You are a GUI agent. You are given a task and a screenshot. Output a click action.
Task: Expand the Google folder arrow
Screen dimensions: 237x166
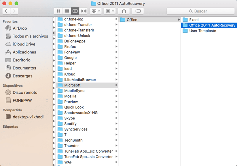[x=116, y=58]
